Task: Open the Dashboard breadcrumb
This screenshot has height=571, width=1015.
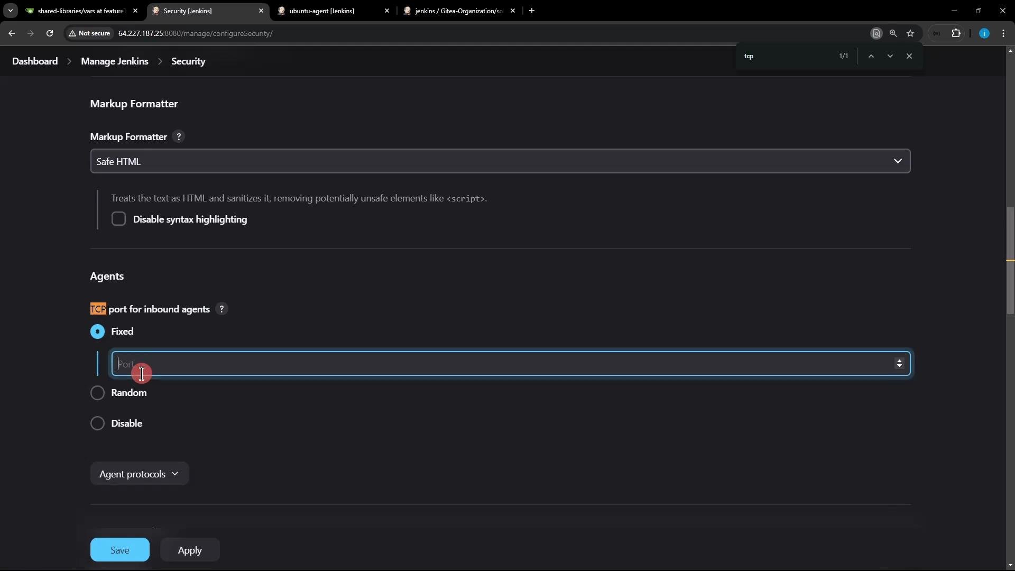Action: click(x=35, y=61)
